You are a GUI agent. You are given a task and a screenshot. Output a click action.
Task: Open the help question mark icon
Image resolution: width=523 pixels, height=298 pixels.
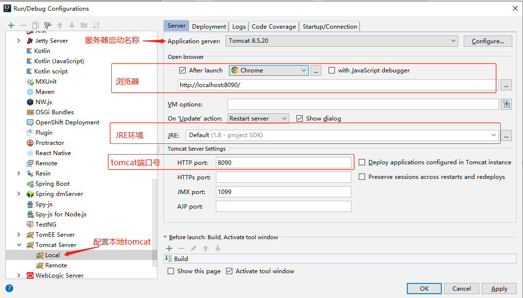[9, 288]
